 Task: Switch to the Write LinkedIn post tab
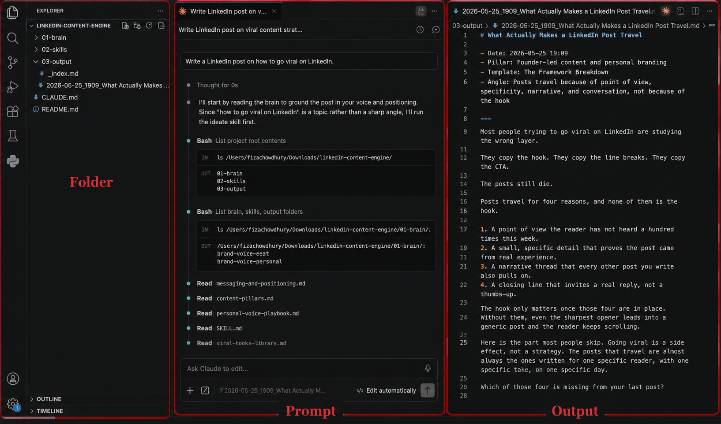tap(228, 11)
